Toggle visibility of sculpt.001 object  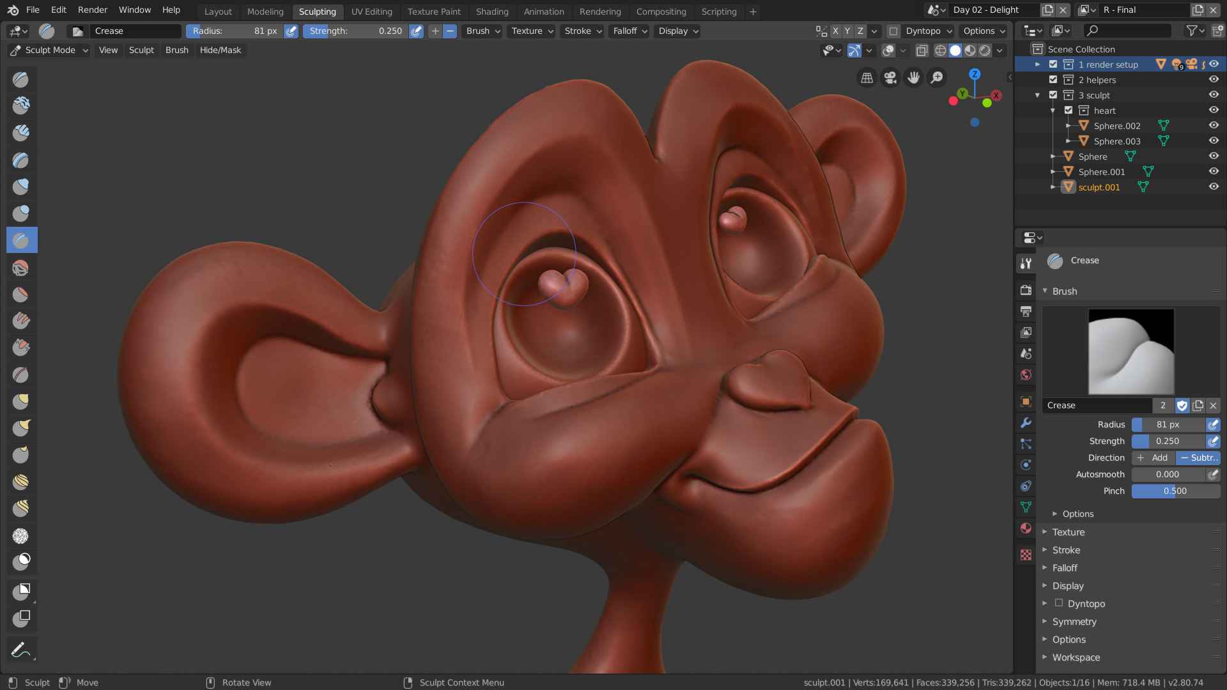point(1214,186)
